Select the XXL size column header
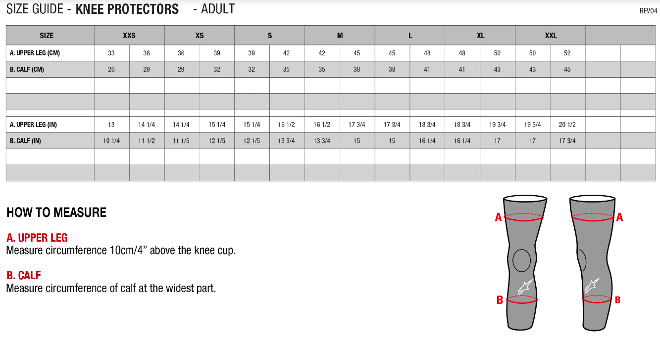The height and width of the screenshot is (338, 660). pos(551,36)
